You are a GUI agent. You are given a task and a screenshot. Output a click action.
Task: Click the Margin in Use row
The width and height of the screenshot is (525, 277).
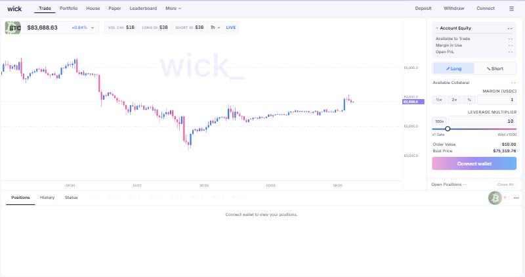coord(474,45)
